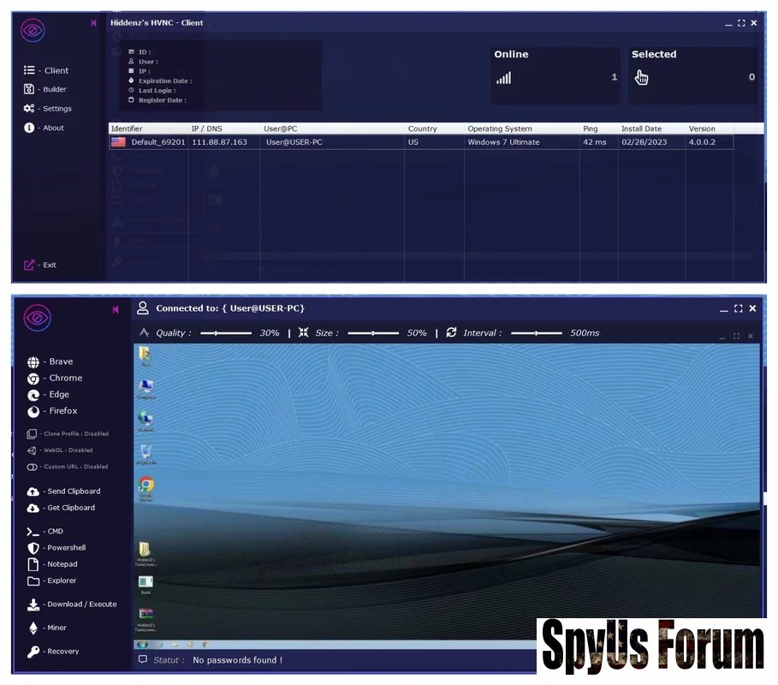Choose Firefox in the sidebar
Image resolution: width=778 pixels, height=685 pixels.
(59, 411)
